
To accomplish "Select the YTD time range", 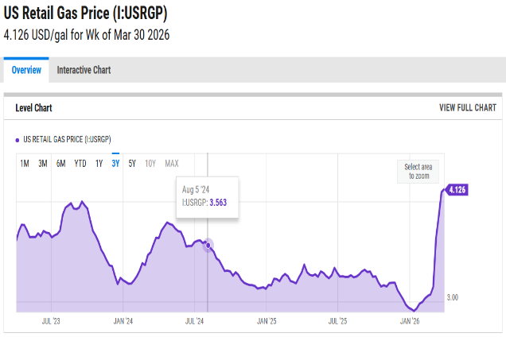I will (x=80, y=164).
